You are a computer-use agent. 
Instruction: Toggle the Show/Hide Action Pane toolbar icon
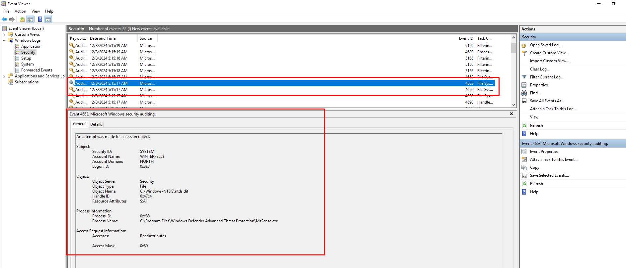(x=48, y=19)
